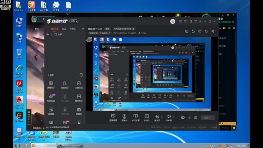Click the 修改 button beside the stream title
The width and height of the screenshot is (263, 148).
pyautogui.click(x=108, y=29)
